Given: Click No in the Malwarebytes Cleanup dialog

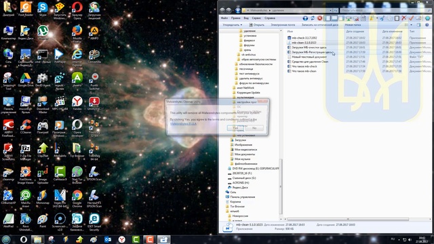Looking at the screenshot, I should coord(254,128).
